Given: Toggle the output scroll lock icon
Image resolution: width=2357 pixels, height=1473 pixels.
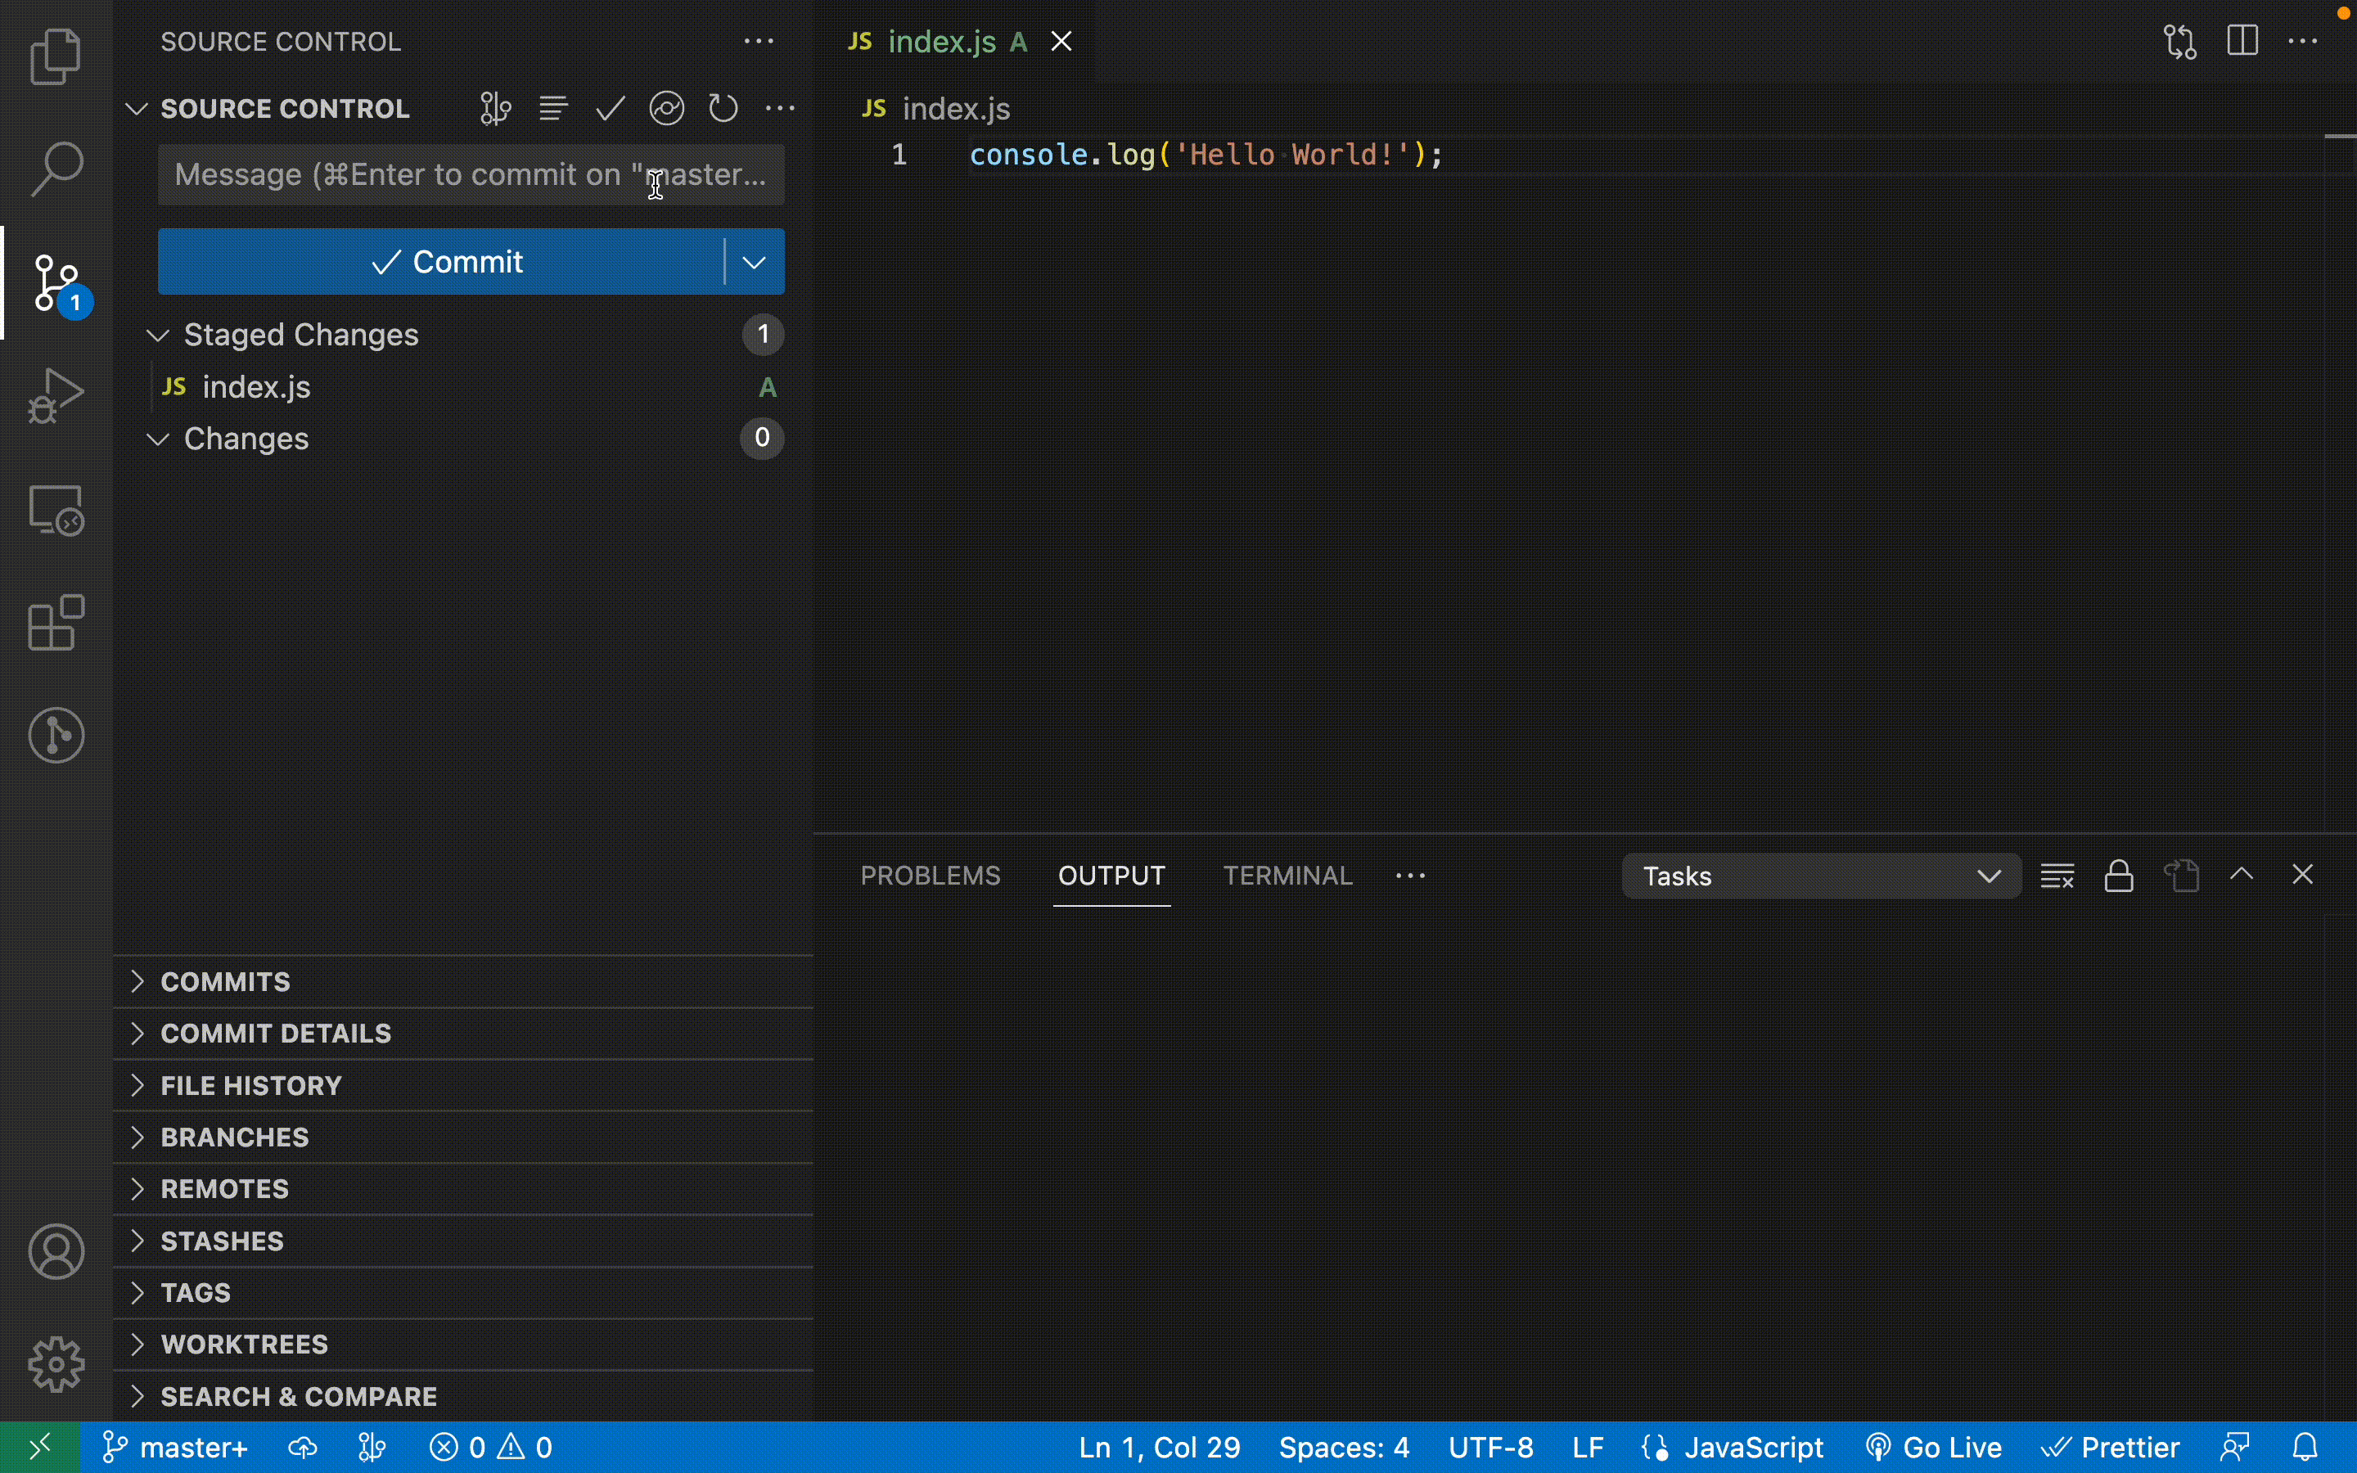Looking at the screenshot, I should 2118,876.
